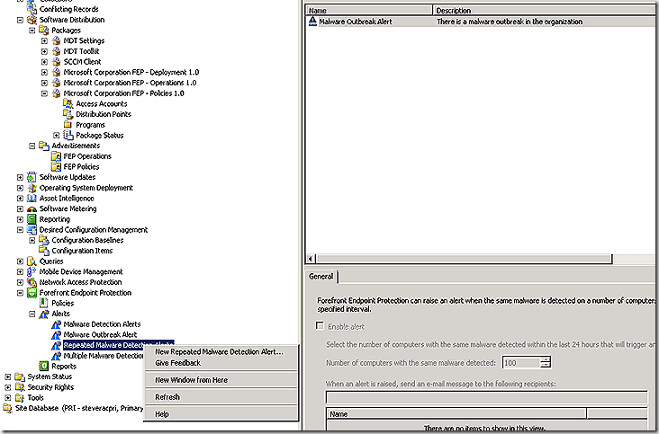Click the FEP Policies advertisement icon
This screenshot has height=434, width=659.
(56, 167)
